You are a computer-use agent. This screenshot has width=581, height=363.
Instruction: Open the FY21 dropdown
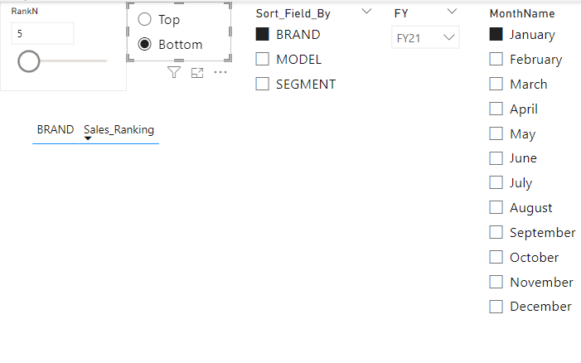coord(425,38)
